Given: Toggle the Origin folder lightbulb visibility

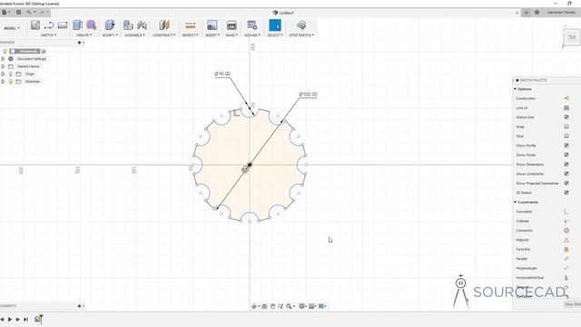Looking at the screenshot, I should click(11, 74).
